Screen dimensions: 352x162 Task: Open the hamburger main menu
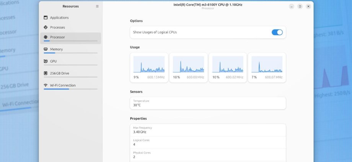[x=97, y=6]
